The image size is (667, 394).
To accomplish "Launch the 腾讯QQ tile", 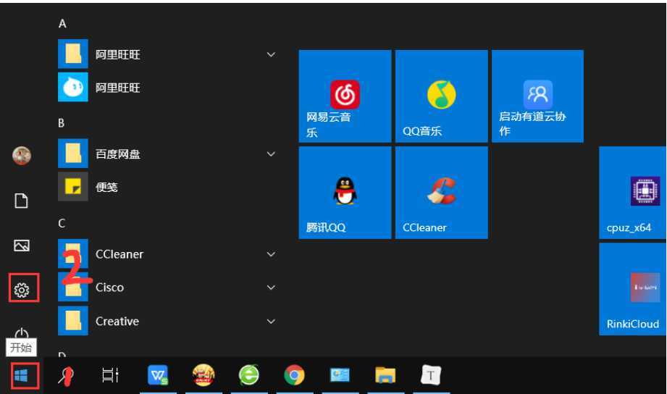I will (345, 193).
